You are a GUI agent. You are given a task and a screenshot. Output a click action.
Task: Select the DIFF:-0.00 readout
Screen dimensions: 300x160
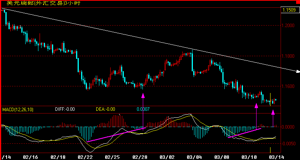[65, 109]
